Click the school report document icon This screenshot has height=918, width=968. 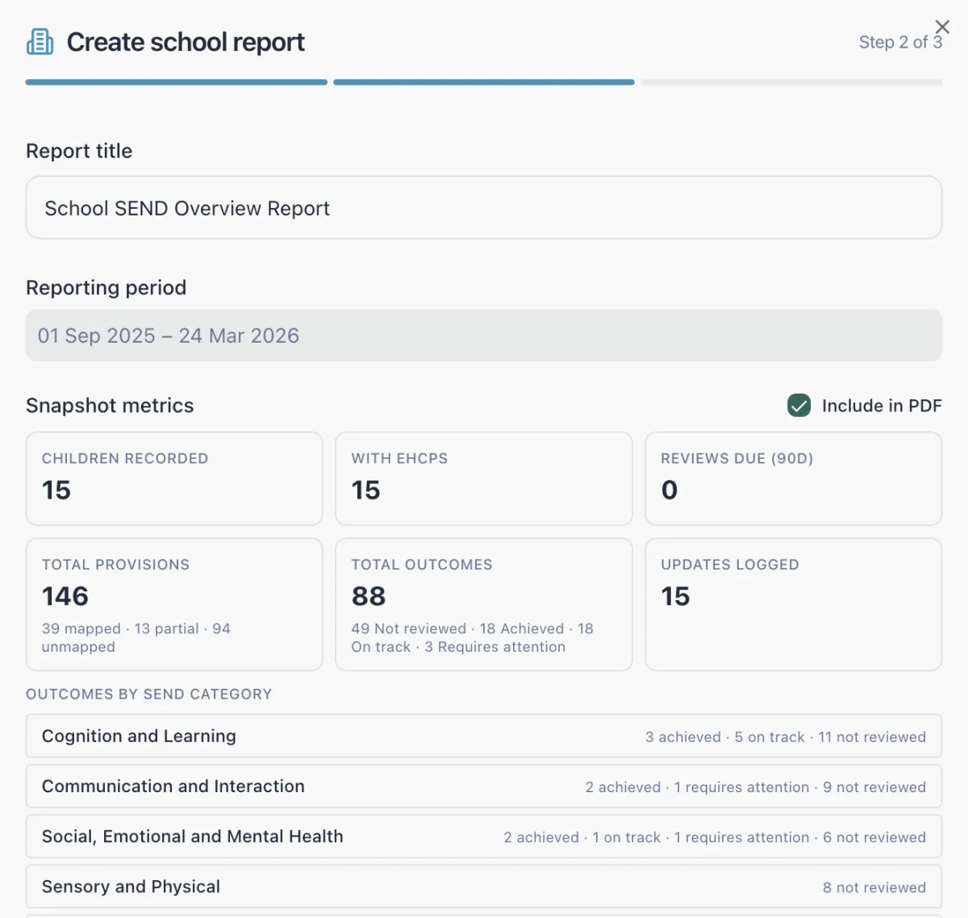[40, 42]
